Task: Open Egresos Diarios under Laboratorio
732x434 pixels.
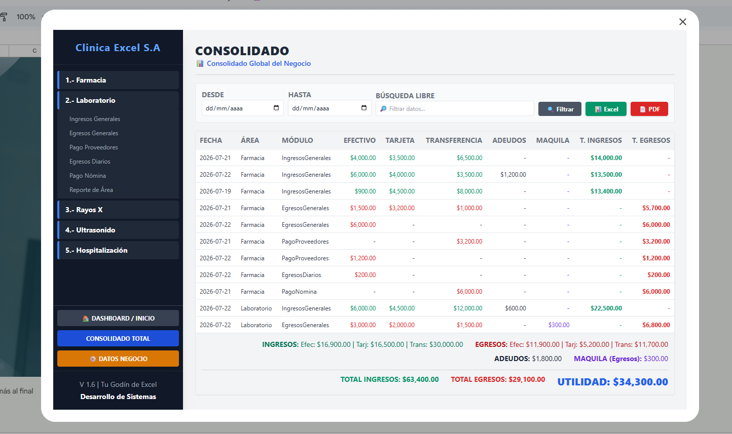Action: tap(90, 162)
